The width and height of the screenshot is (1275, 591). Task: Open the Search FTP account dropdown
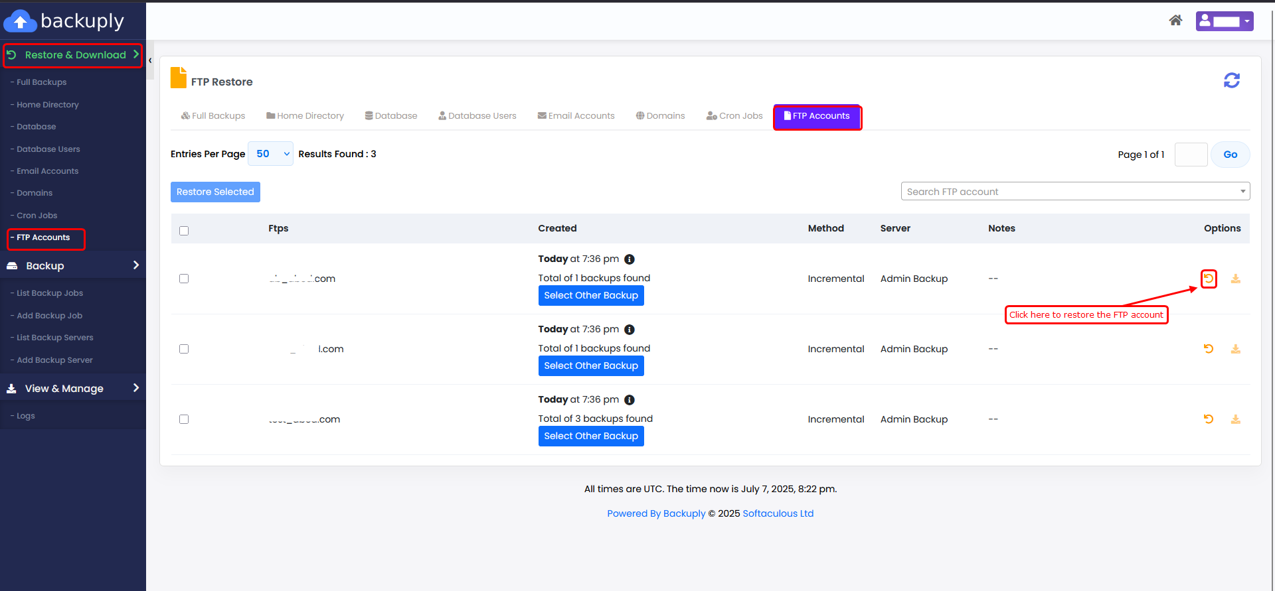click(x=1075, y=192)
